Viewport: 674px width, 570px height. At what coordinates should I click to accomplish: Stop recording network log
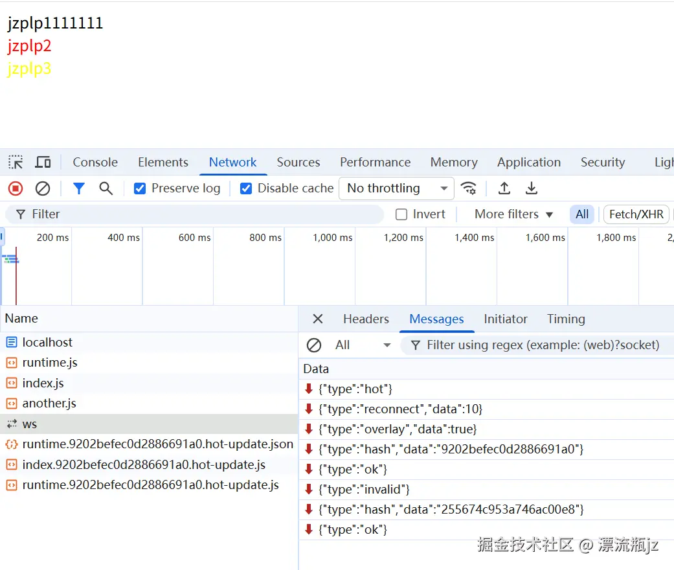coord(16,188)
